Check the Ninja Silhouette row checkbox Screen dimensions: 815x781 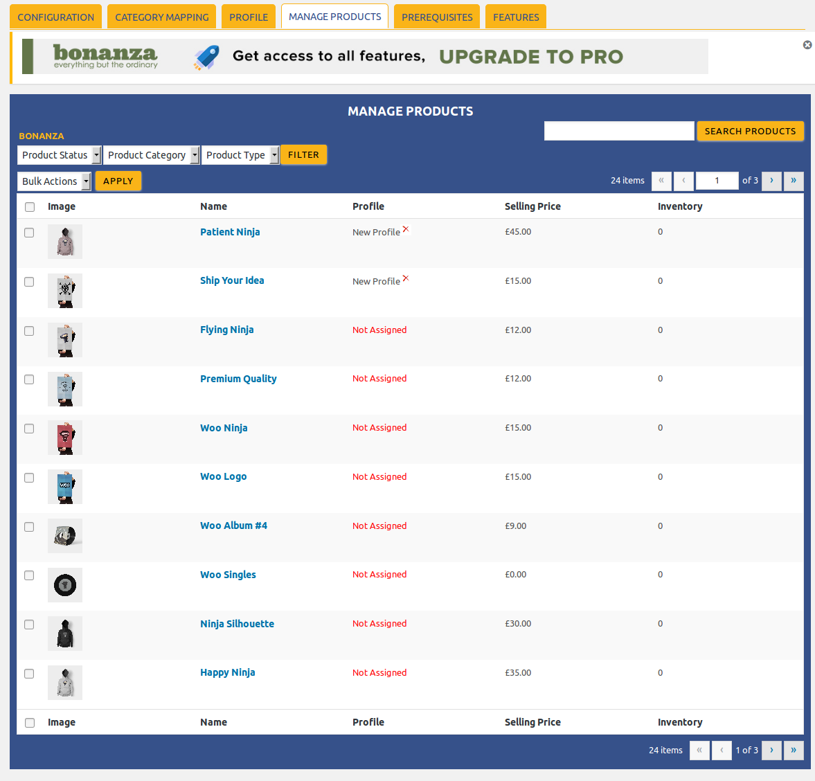coord(29,625)
